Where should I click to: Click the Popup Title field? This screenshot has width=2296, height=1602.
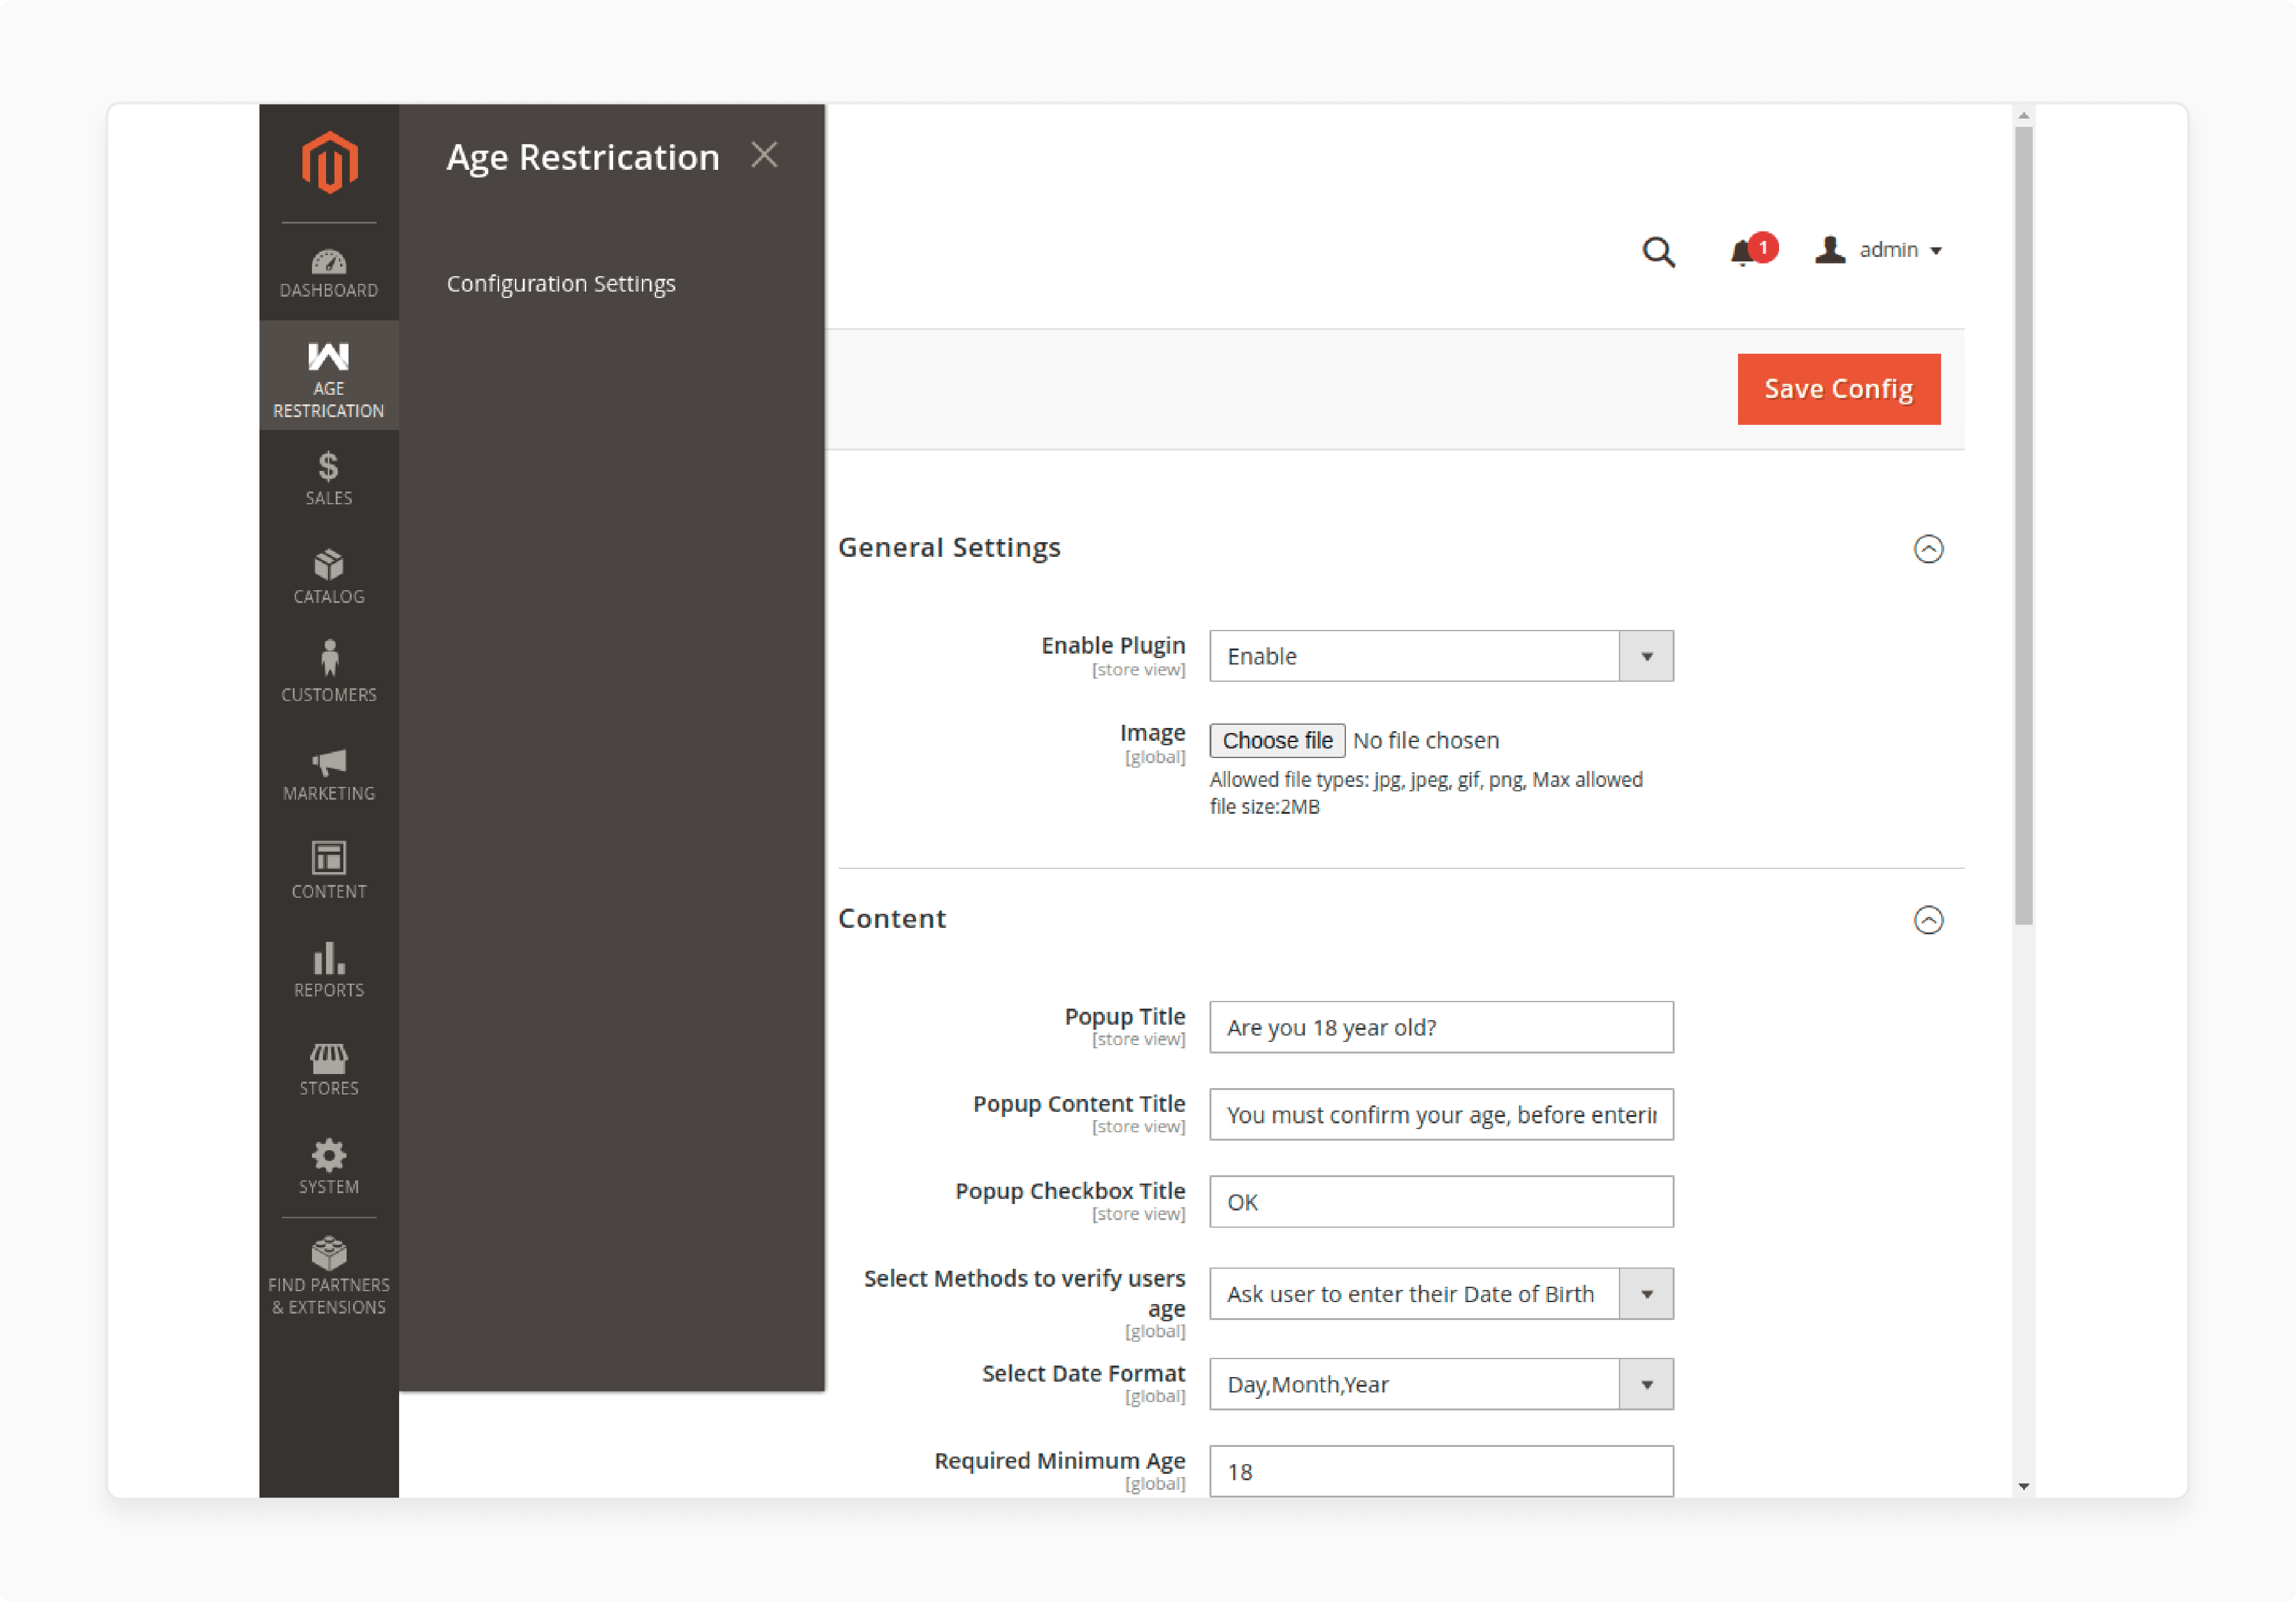point(1441,1027)
